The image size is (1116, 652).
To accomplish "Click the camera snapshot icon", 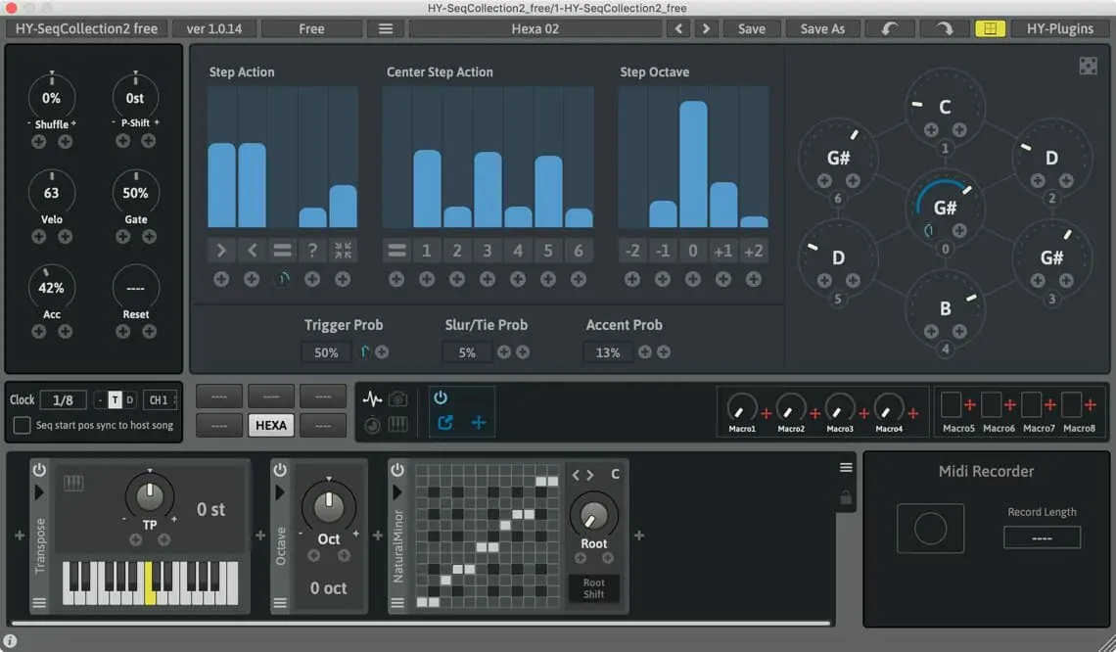I will pyautogui.click(x=398, y=398).
